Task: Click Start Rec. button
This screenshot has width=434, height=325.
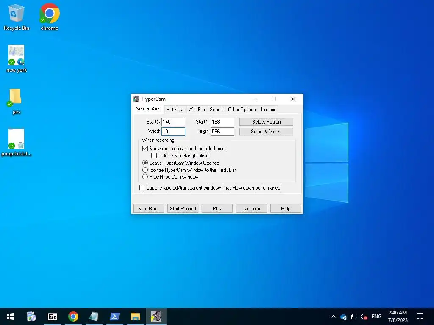Action: (148, 209)
